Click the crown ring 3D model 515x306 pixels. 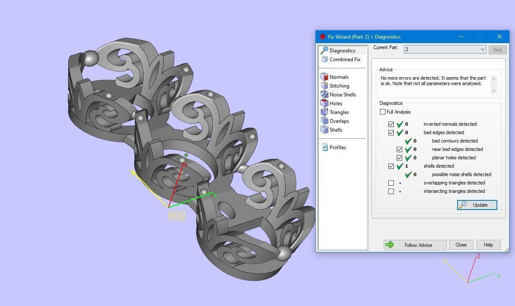pos(191,159)
